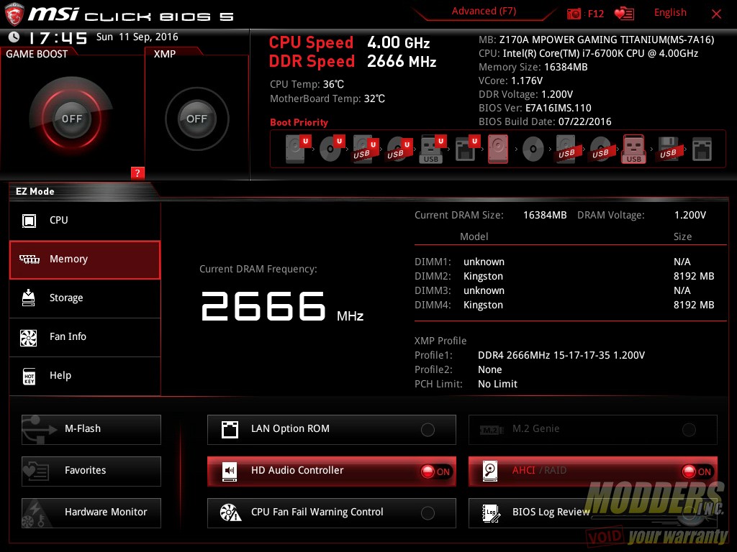Click the DRAM Voltage 1.200V value in Memory panel

click(690, 215)
